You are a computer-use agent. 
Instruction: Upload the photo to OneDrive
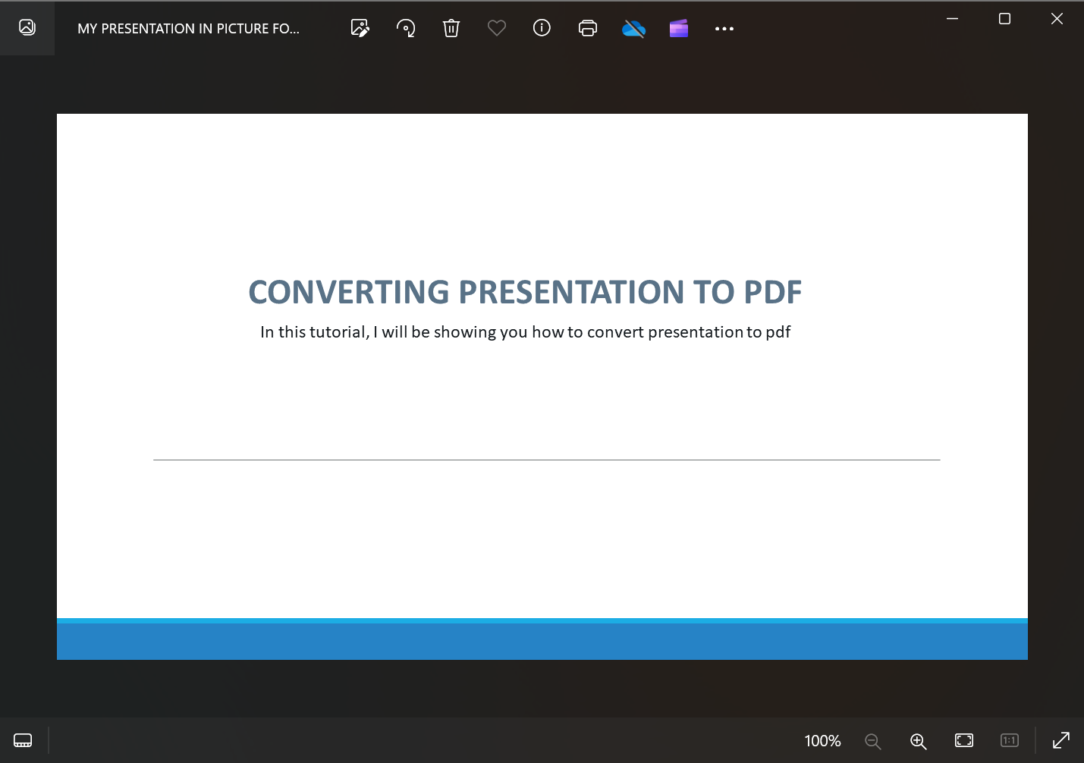(633, 28)
